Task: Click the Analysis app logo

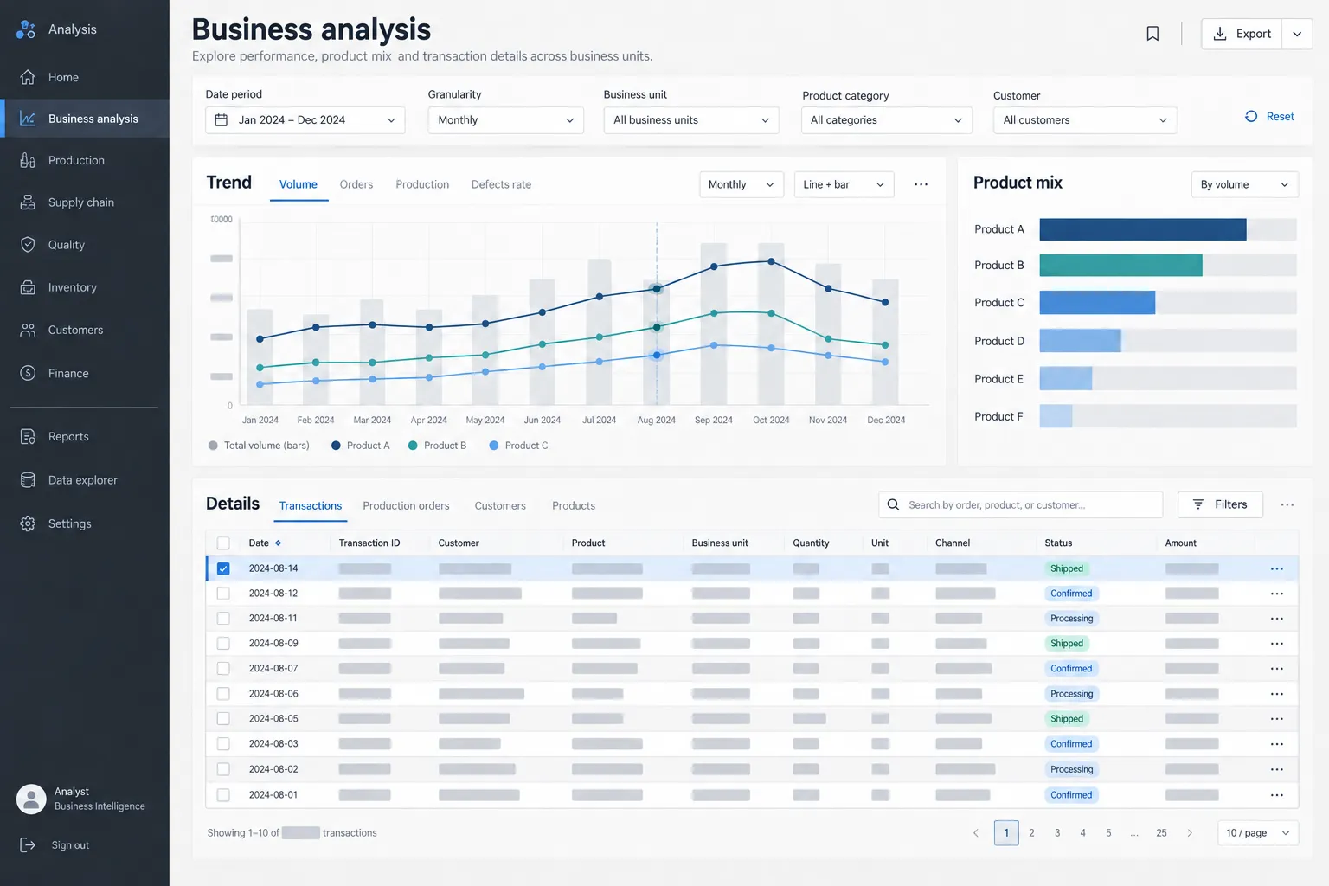Action: click(x=26, y=29)
